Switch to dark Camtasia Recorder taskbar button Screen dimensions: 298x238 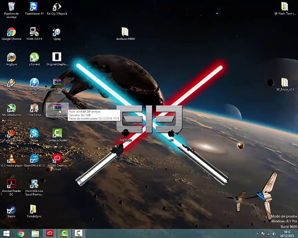coord(78,233)
